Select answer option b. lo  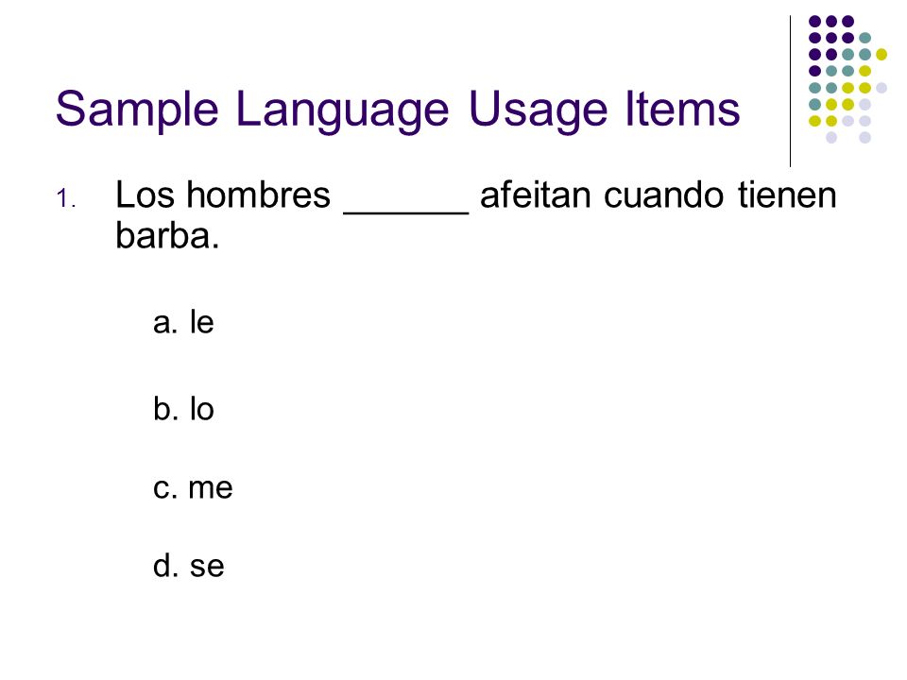tap(183, 409)
